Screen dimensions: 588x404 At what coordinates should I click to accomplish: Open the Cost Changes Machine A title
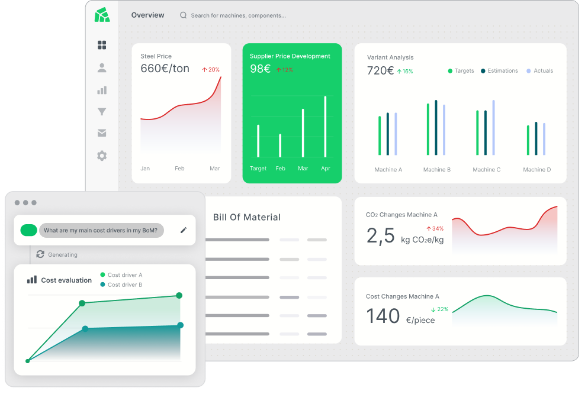pyautogui.click(x=403, y=296)
